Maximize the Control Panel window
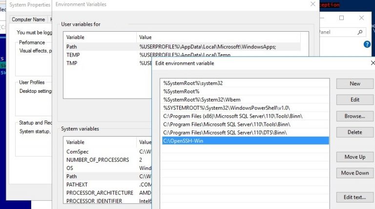Image resolution: width=375 pixels, height=209 pixels. (341, 18)
